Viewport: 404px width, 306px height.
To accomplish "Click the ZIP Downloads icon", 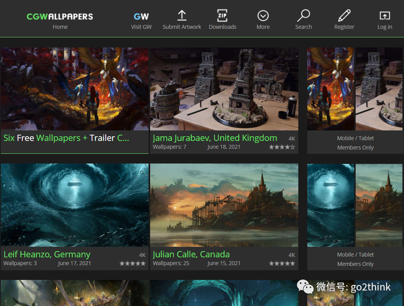I will (x=222, y=16).
